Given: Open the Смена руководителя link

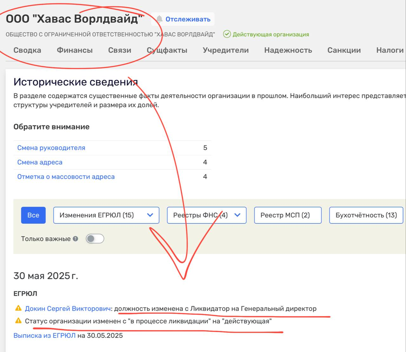Looking at the screenshot, I should [x=51, y=148].
